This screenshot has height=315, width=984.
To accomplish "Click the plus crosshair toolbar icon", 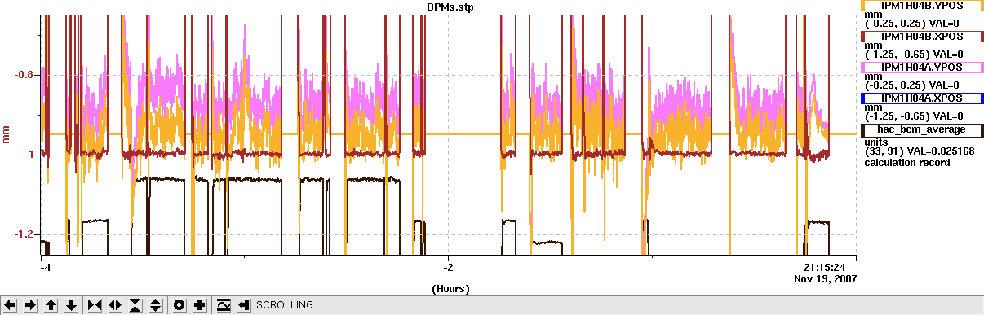I will coord(199,305).
